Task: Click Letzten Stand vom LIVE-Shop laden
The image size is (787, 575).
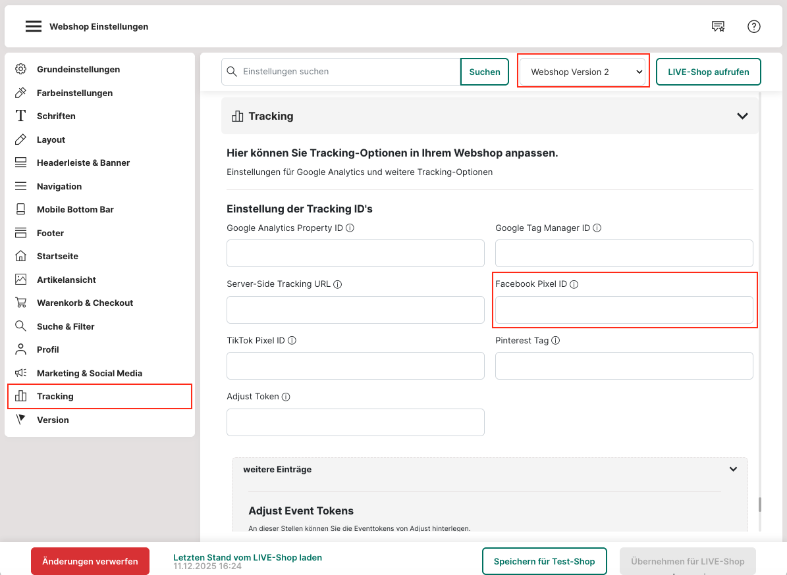Action: [248, 557]
